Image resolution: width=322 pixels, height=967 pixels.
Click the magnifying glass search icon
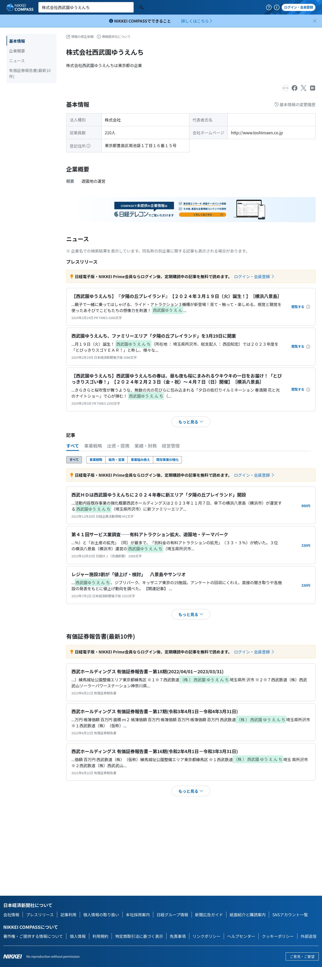point(141,7)
